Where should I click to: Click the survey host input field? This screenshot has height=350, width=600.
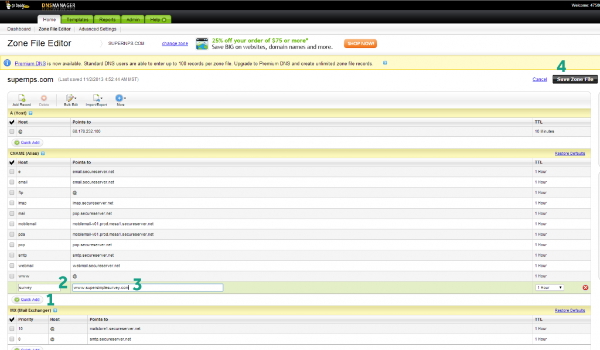(39, 288)
